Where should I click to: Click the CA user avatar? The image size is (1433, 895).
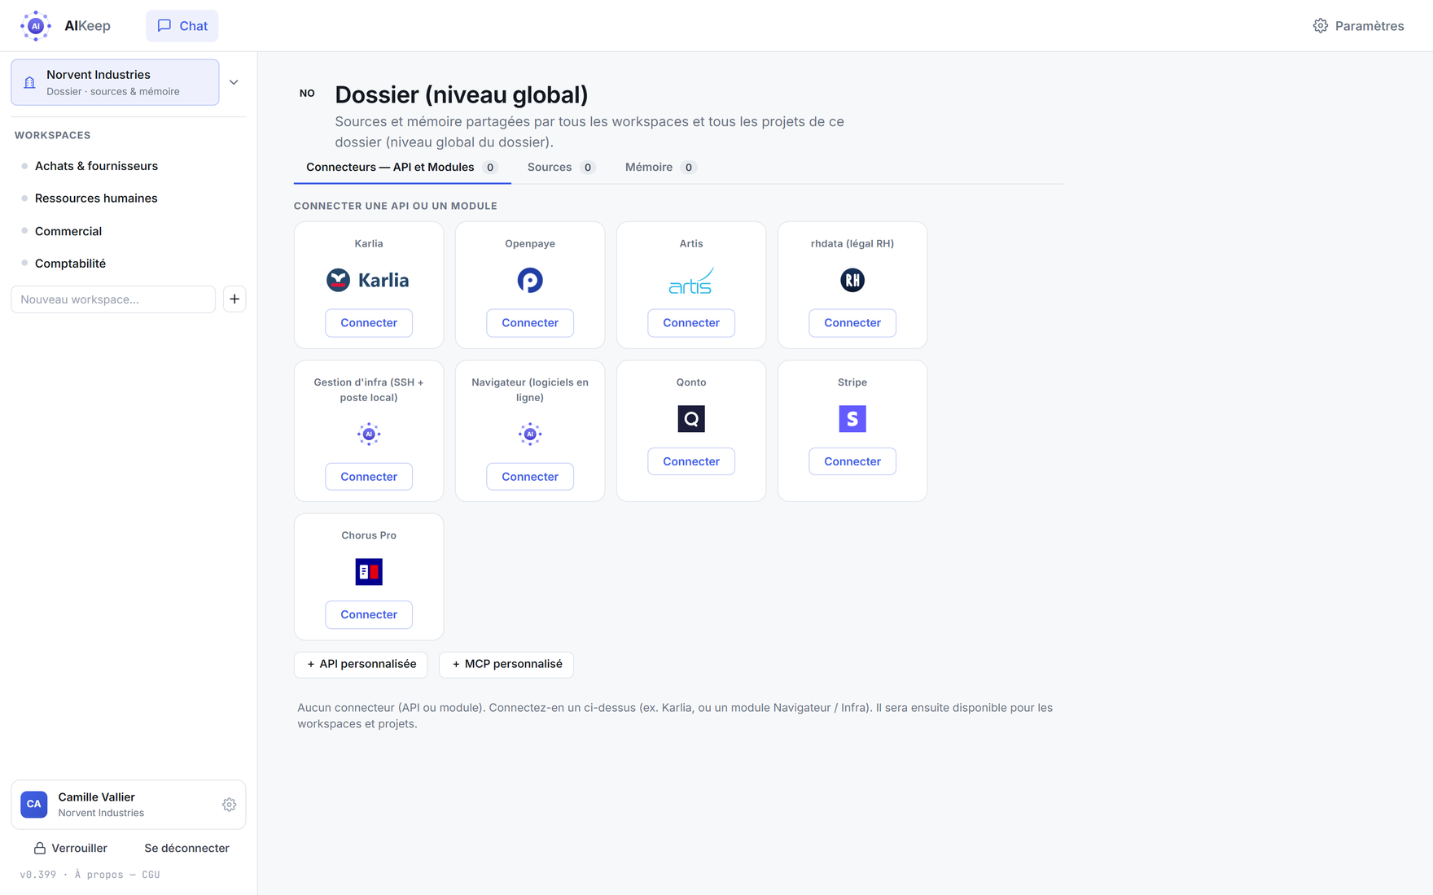pyautogui.click(x=34, y=805)
